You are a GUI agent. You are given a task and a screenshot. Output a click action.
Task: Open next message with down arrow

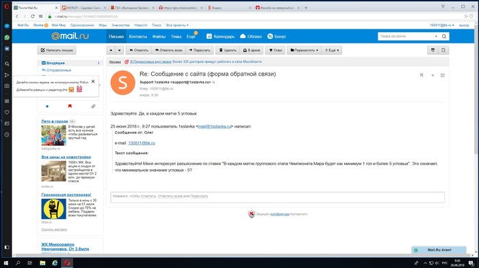pyautogui.click(x=120, y=50)
